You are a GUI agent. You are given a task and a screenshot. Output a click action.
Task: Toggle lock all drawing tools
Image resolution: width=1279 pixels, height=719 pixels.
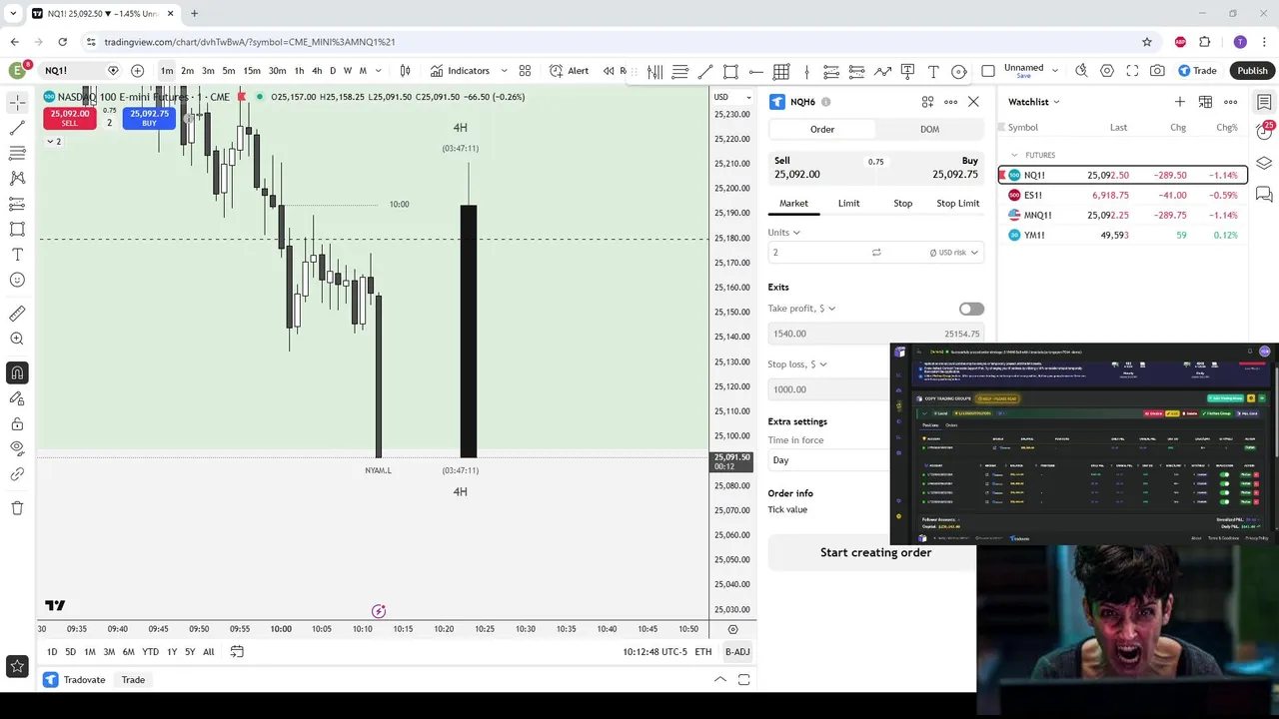(x=17, y=423)
